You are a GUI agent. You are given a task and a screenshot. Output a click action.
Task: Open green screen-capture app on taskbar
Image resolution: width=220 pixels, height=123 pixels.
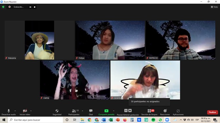click(x=146, y=120)
